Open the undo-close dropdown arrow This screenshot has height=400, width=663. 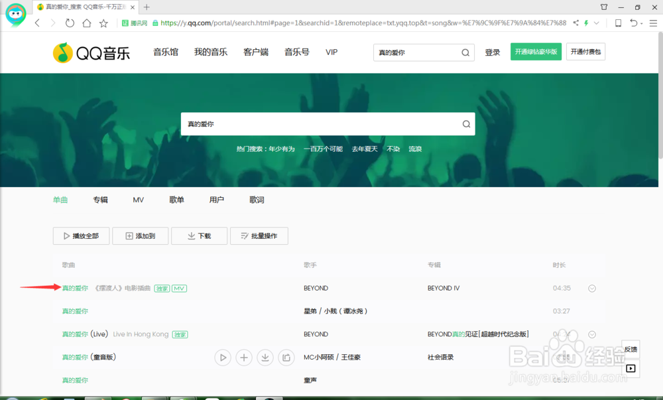tap(642, 23)
